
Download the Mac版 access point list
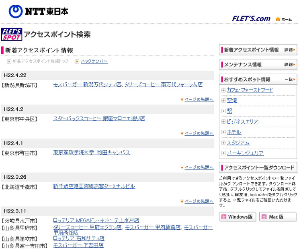(278, 217)
